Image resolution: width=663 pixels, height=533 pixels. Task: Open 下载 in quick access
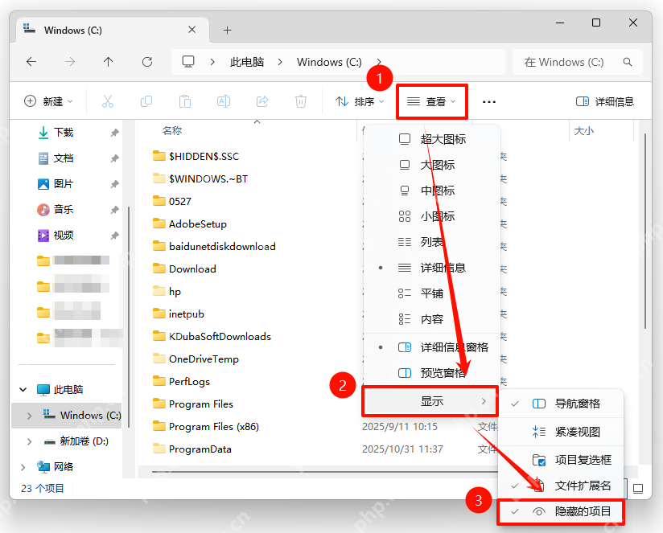click(x=64, y=133)
